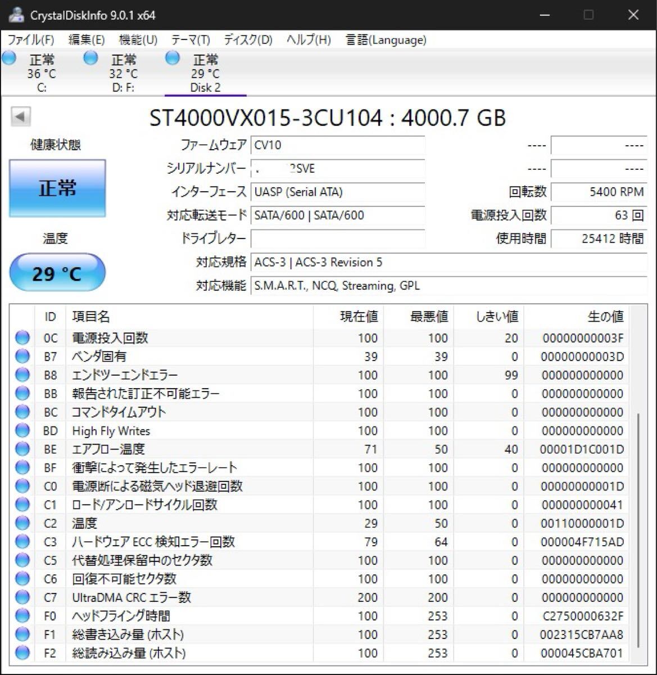
Task: Click the blue status icon for drive D: F:
Action: click(x=90, y=58)
